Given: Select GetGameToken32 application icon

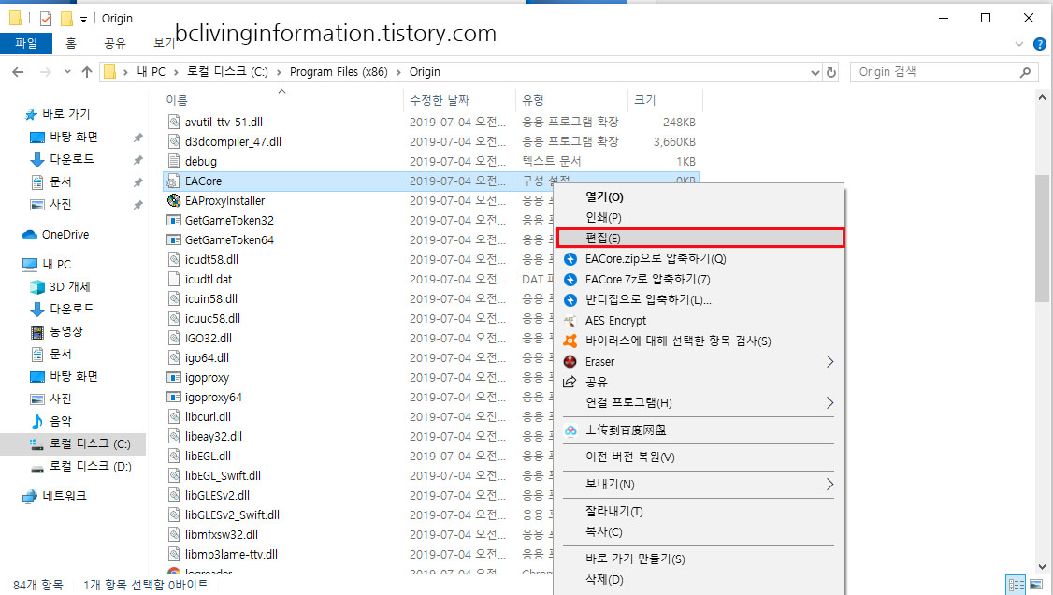Looking at the screenshot, I should coord(174,220).
